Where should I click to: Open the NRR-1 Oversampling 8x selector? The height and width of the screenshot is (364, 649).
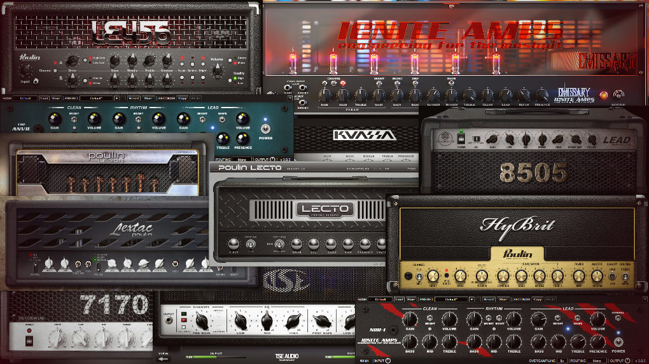coord(562,361)
